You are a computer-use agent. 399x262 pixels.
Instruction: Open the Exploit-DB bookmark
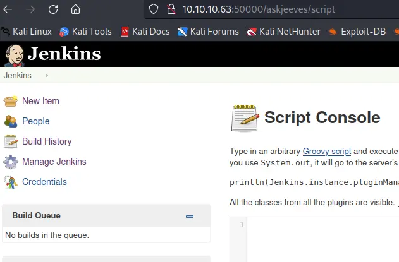click(357, 32)
